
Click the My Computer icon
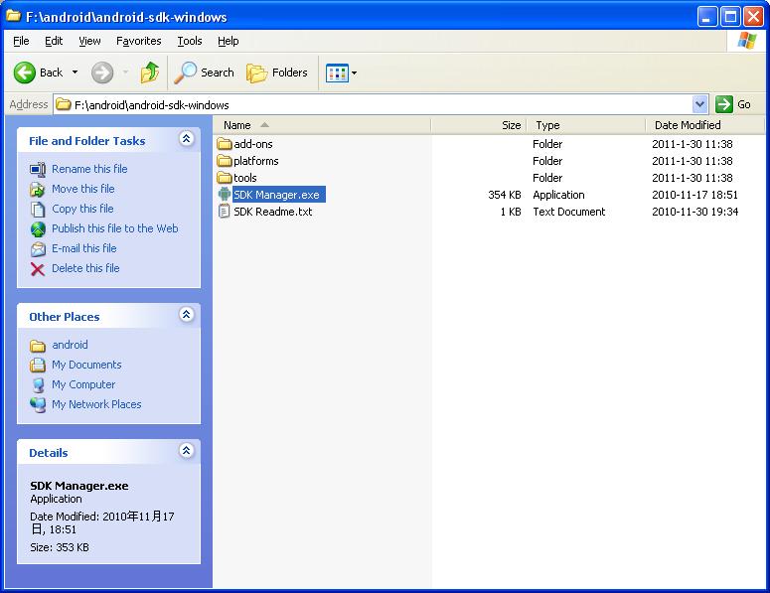point(38,385)
